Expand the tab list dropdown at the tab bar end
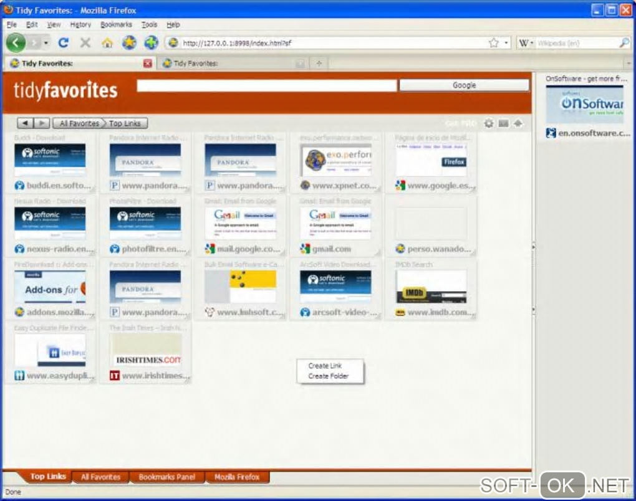Screen dimensions: 636x501 [x=629, y=63]
